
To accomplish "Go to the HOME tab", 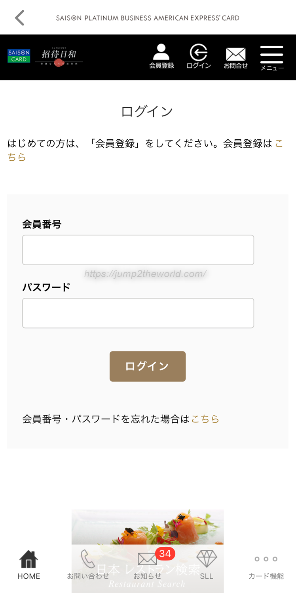I will [x=28, y=565].
